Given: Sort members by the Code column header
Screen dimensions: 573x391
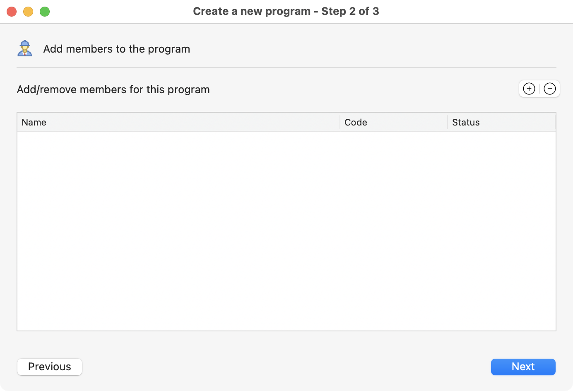Looking at the screenshot, I should [394, 122].
